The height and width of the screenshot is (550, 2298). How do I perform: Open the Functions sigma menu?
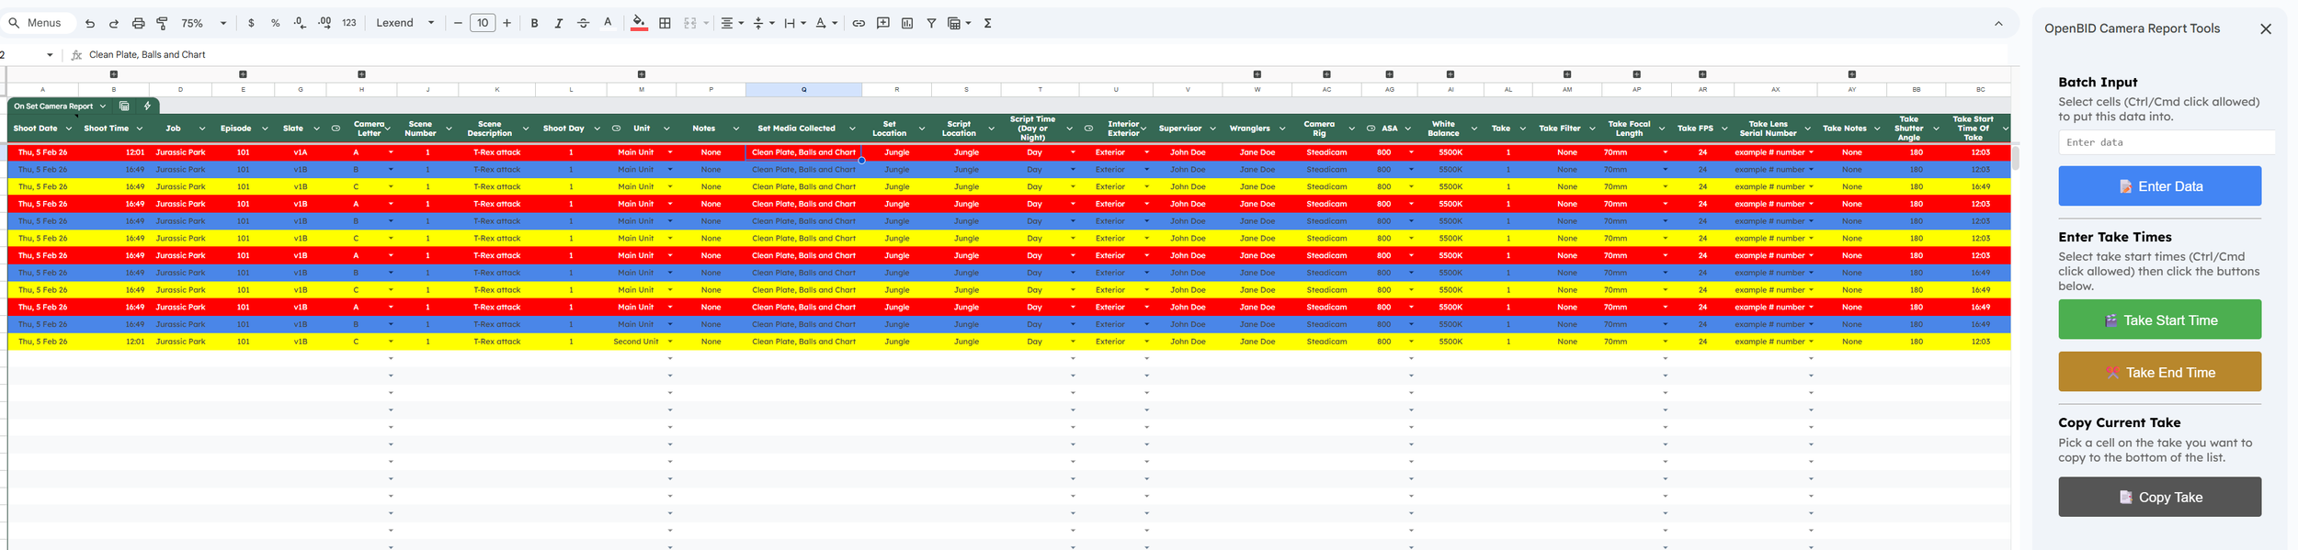coord(988,24)
